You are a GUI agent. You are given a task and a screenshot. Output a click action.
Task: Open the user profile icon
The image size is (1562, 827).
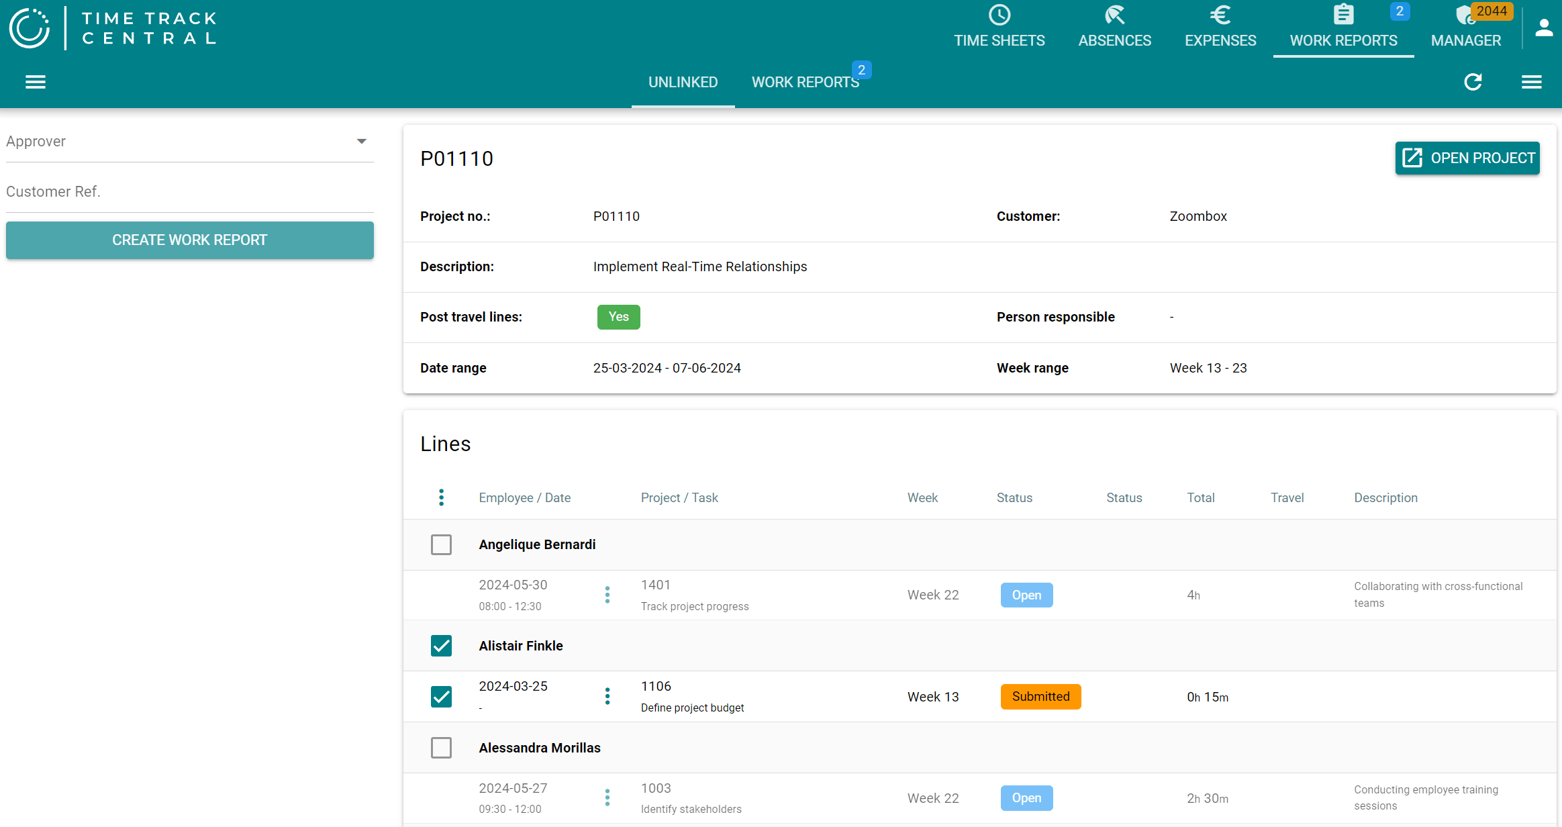(x=1544, y=28)
